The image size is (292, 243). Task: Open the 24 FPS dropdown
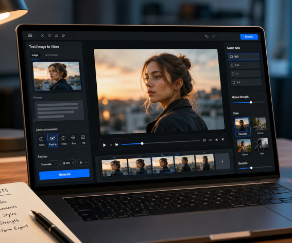click(x=68, y=163)
